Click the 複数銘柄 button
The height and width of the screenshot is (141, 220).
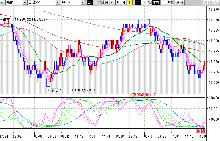coord(211,3)
